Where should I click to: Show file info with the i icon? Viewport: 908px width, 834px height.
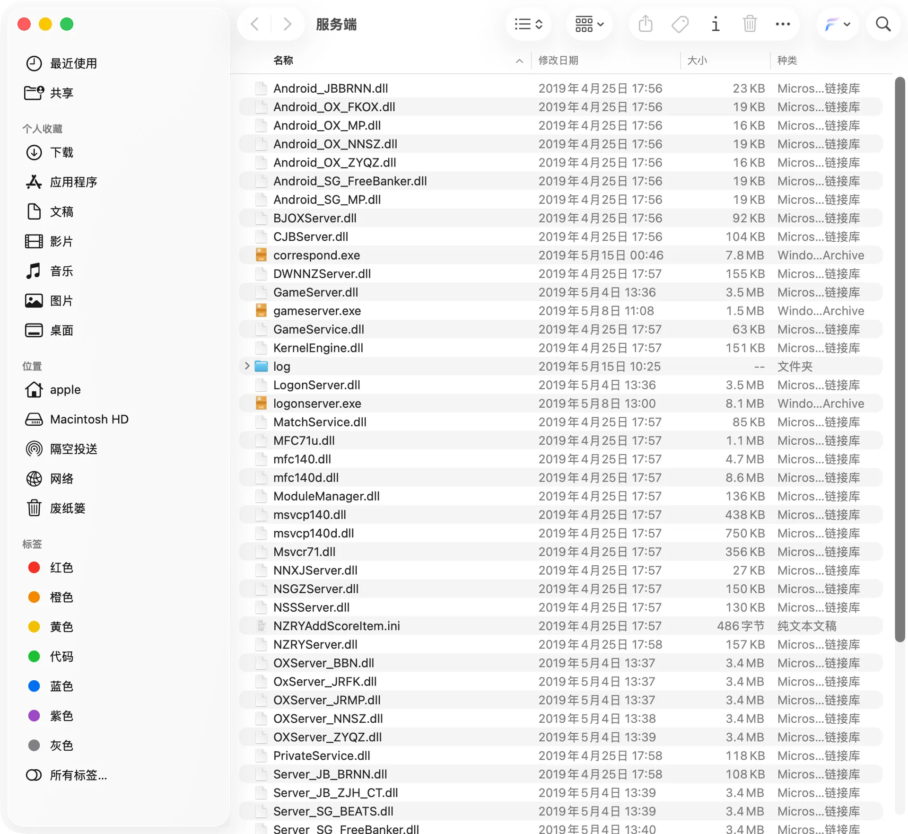[x=716, y=24]
